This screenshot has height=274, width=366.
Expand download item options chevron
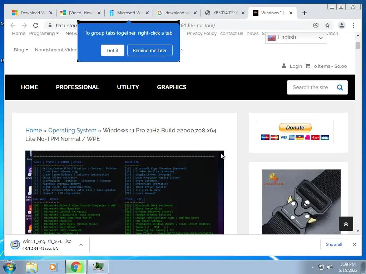81,245
